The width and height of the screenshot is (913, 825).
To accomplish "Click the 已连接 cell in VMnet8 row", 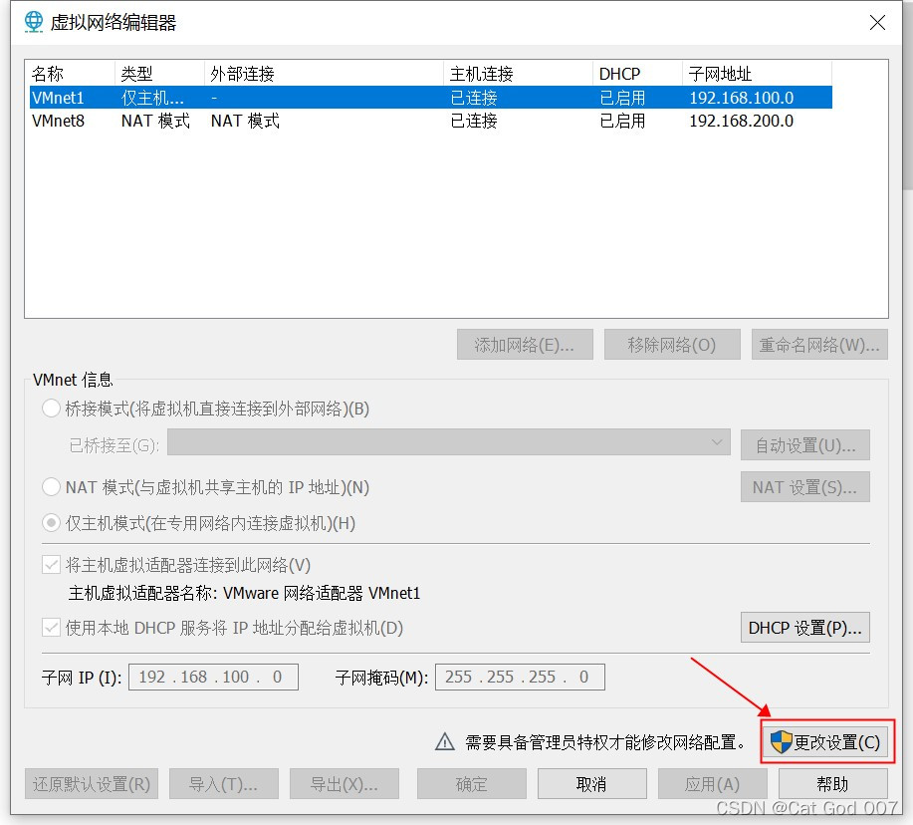I will click(x=474, y=121).
